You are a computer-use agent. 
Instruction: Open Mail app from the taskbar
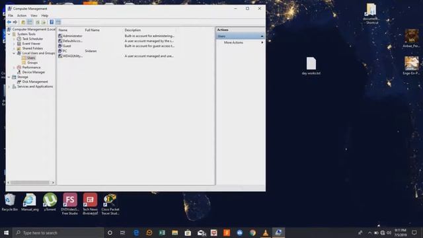(x=201, y=233)
